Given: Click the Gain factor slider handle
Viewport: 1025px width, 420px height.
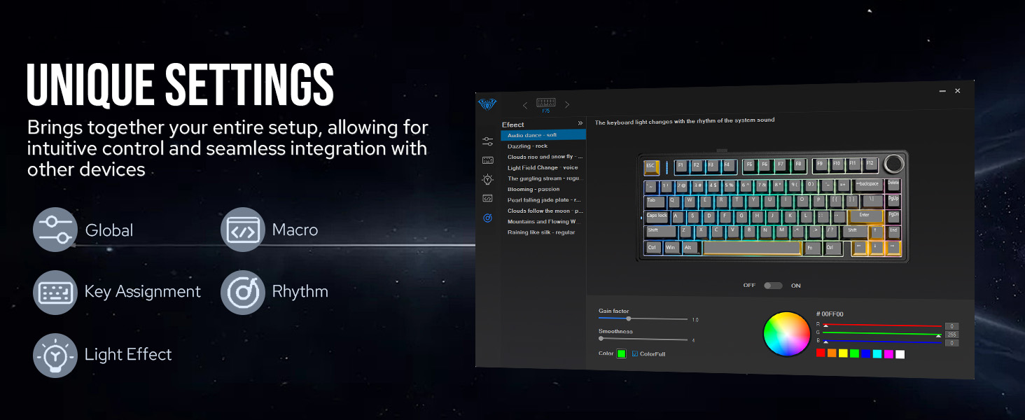Looking at the screenshot, I should 629,318.
